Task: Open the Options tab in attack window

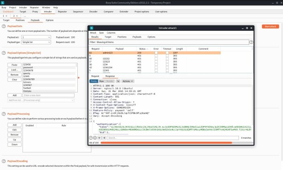Action: pyautogui.click(x=151, y=37)
